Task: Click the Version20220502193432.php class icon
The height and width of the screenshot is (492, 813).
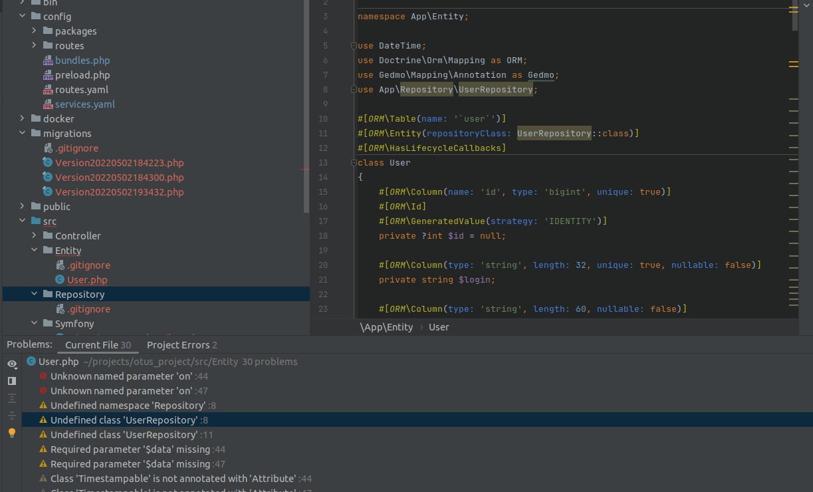Action: point(48,192)
